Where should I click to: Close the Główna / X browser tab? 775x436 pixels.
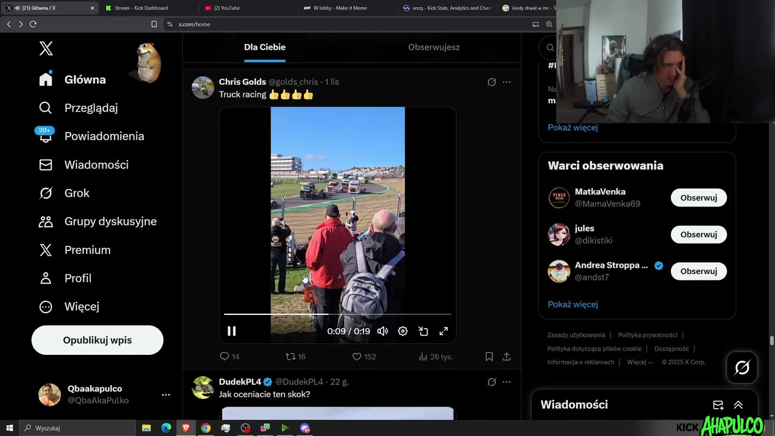point(92,8)
